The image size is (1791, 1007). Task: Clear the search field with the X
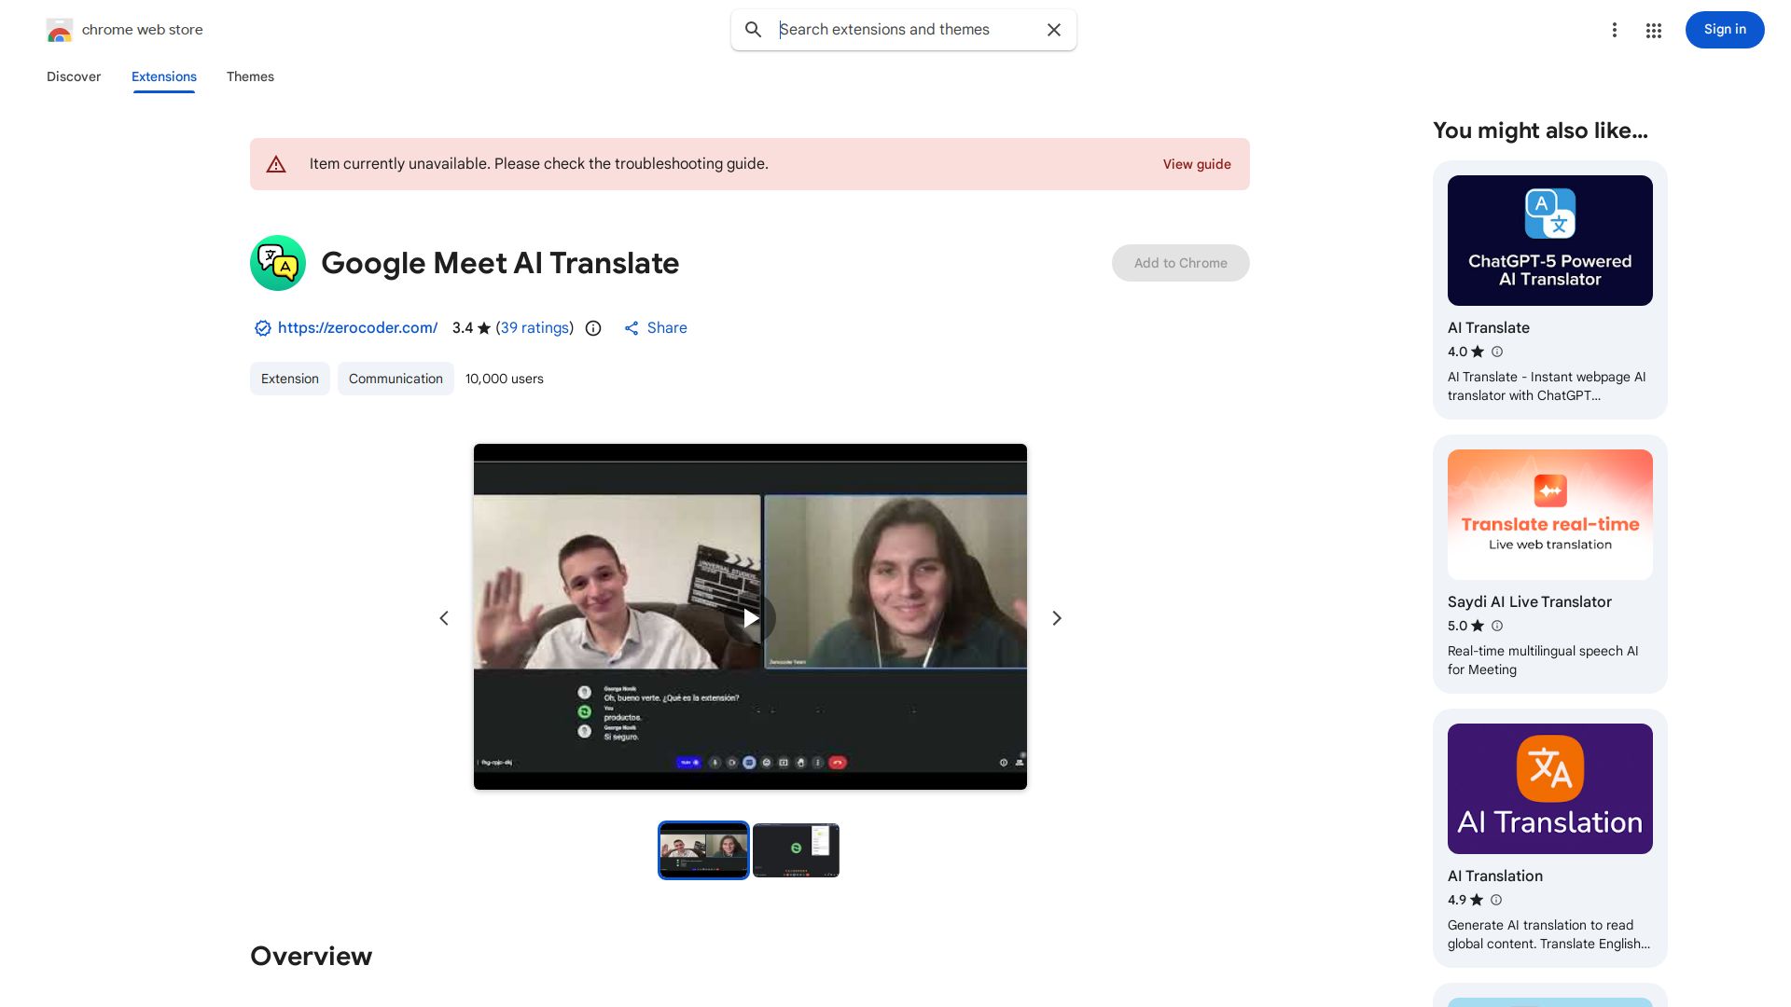(x=1053, y=30)
